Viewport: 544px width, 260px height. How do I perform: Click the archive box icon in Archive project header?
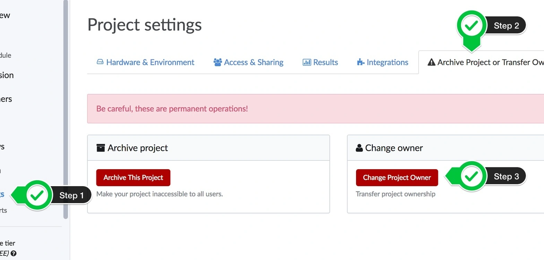coord(101,148)
